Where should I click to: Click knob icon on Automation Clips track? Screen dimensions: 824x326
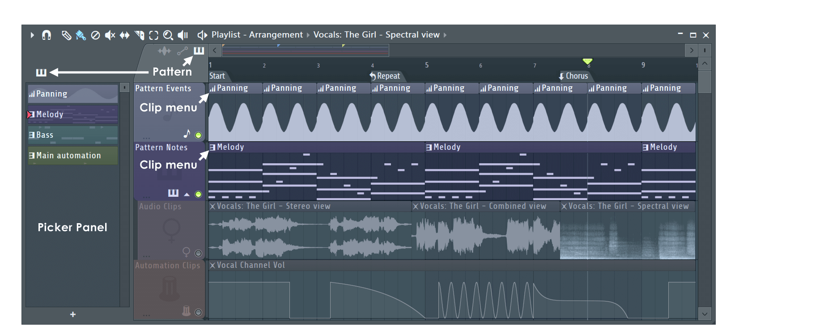[187, 310]
